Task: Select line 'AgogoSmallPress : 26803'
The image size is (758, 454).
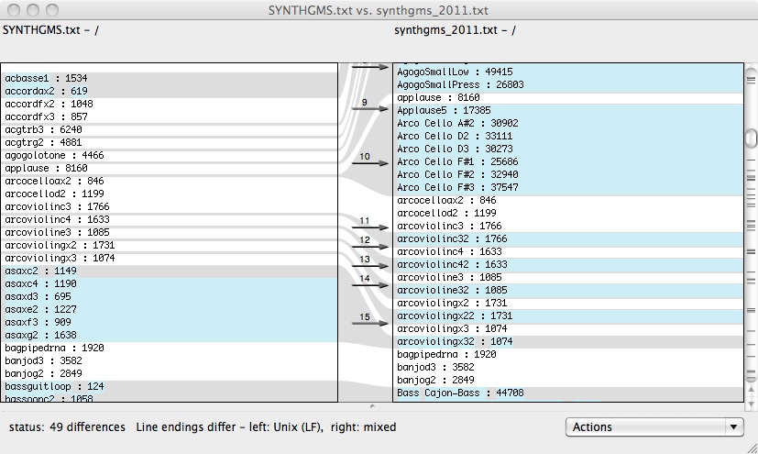Action: pyautogui.click(x=568, y=84)
